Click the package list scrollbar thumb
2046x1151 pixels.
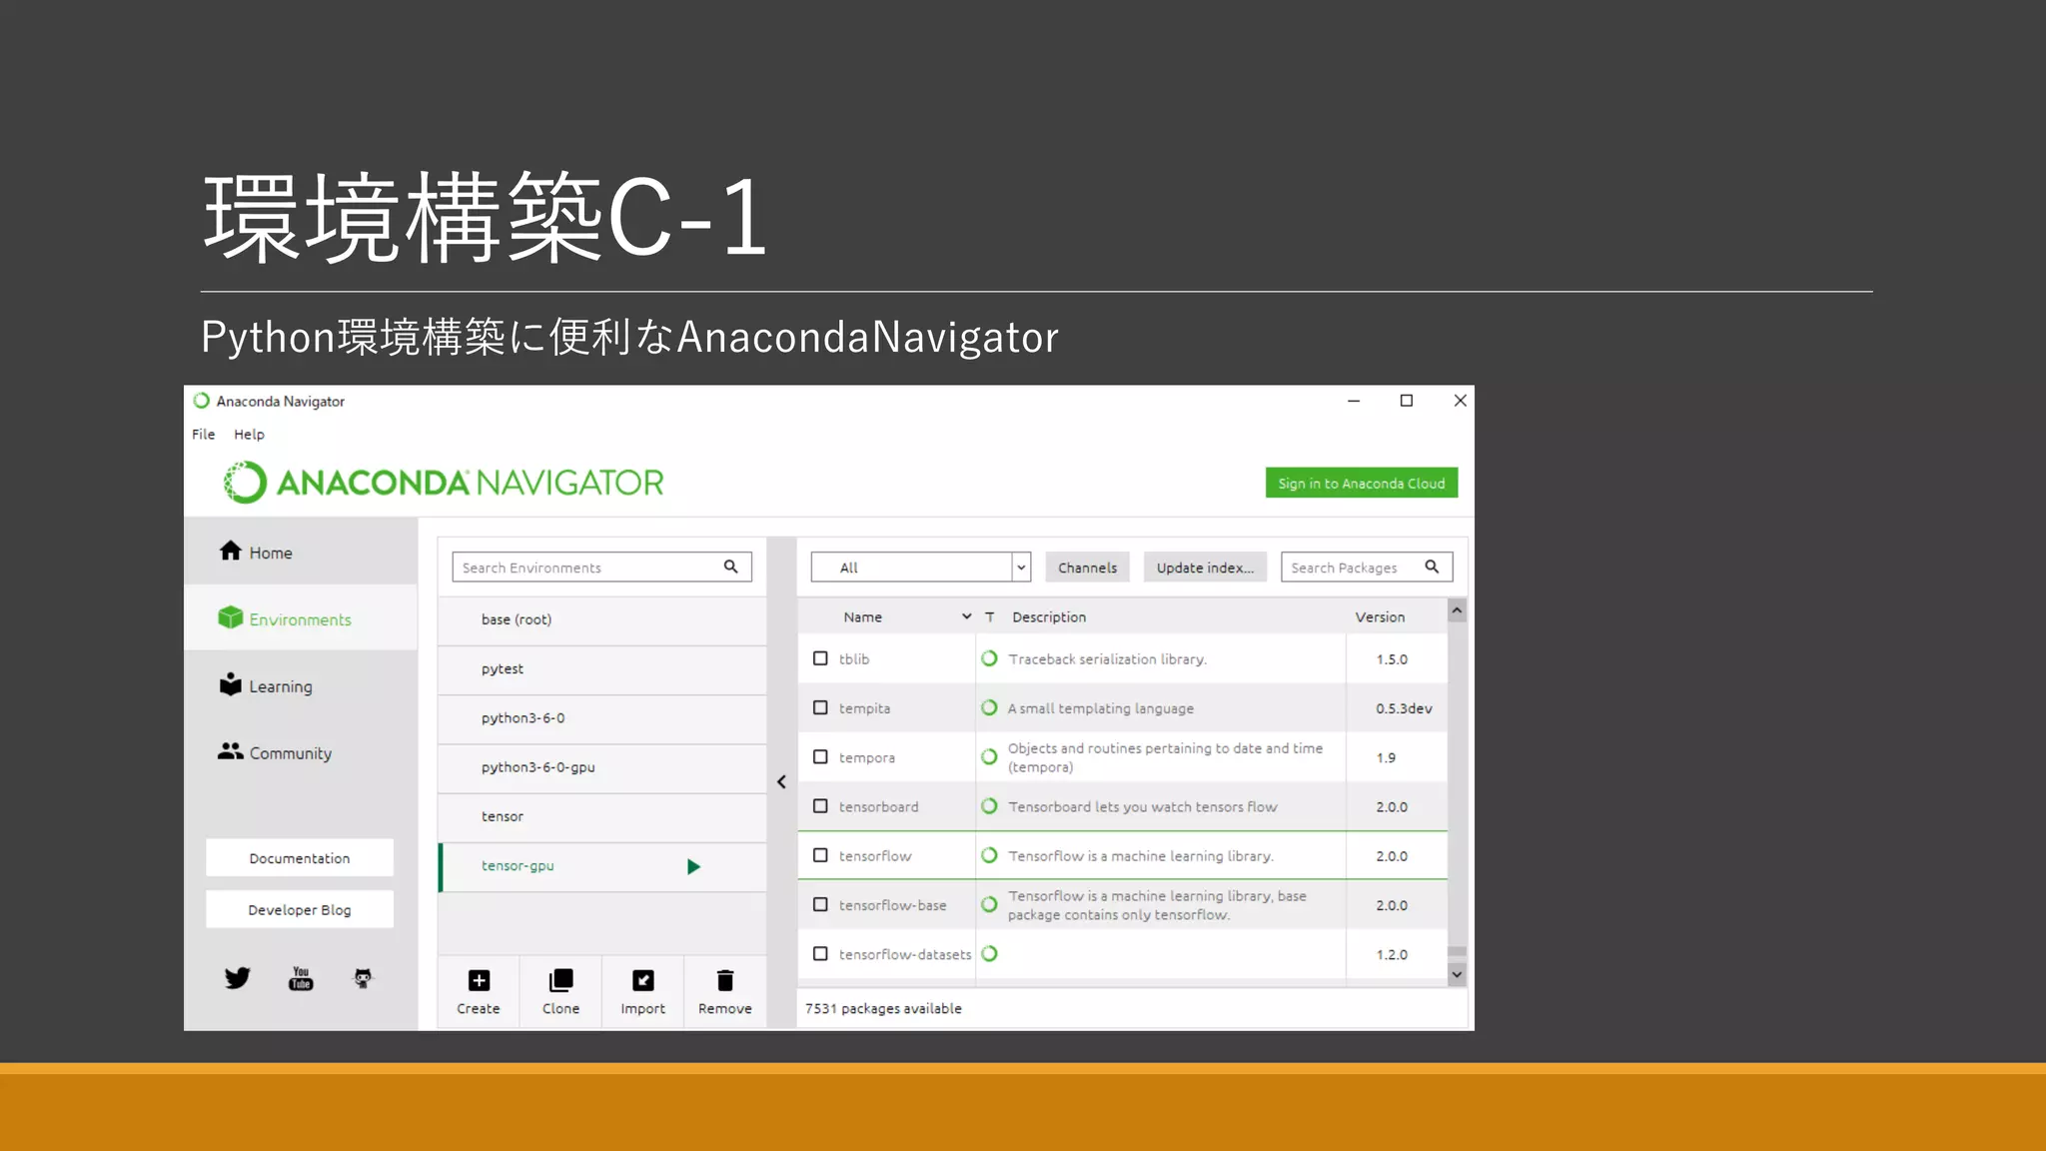[x=1457, y=951]
